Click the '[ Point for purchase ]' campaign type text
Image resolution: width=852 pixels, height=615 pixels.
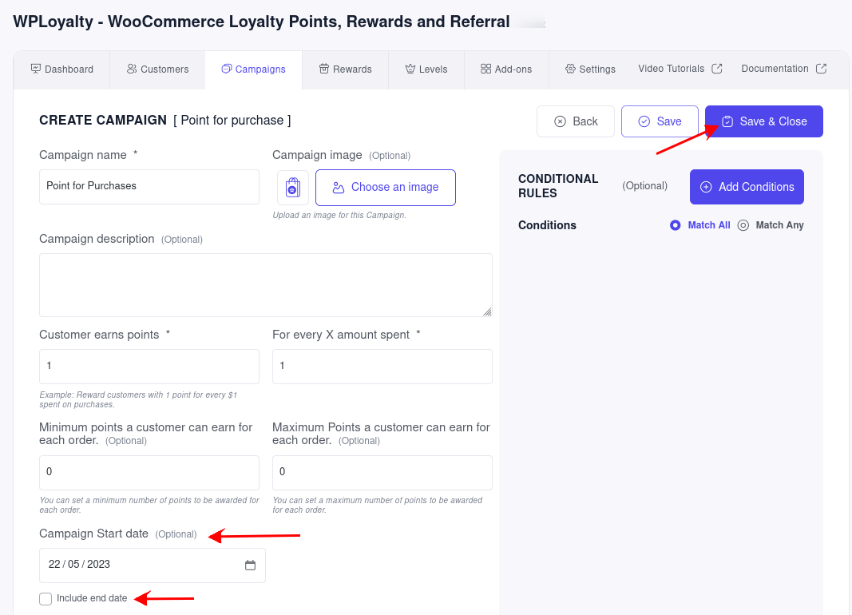point(232,120)
